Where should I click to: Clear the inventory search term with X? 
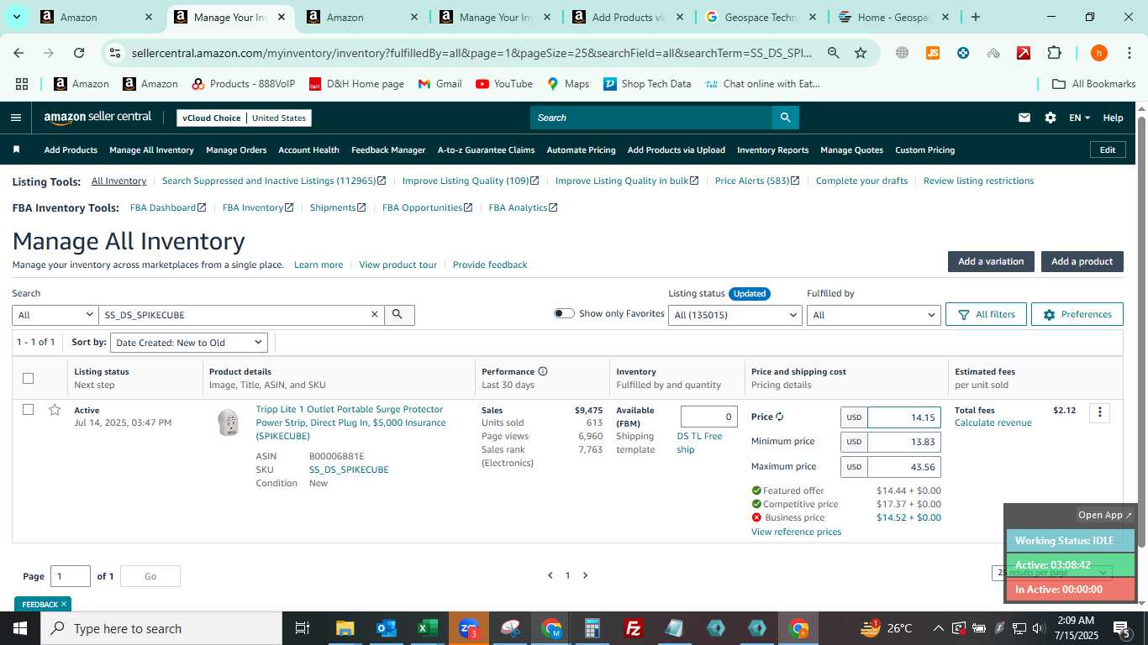tap(375, 314)
